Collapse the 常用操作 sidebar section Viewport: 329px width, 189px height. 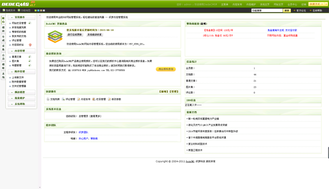(21, 17)
